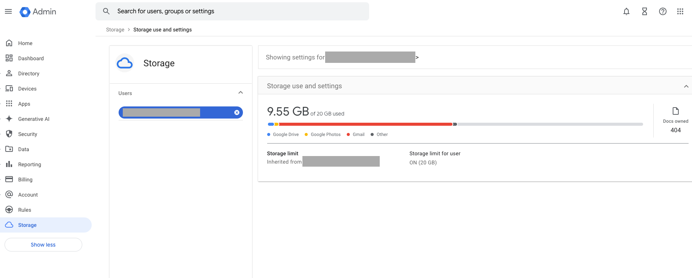Click the Docs owned document icon

click(x=675, y=111)
